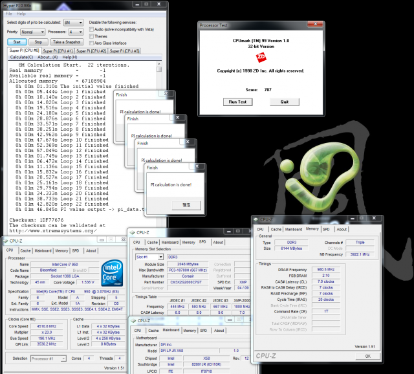Open the Calculate(C) menu
Viewport: 414px width, 374px height.
21,58
